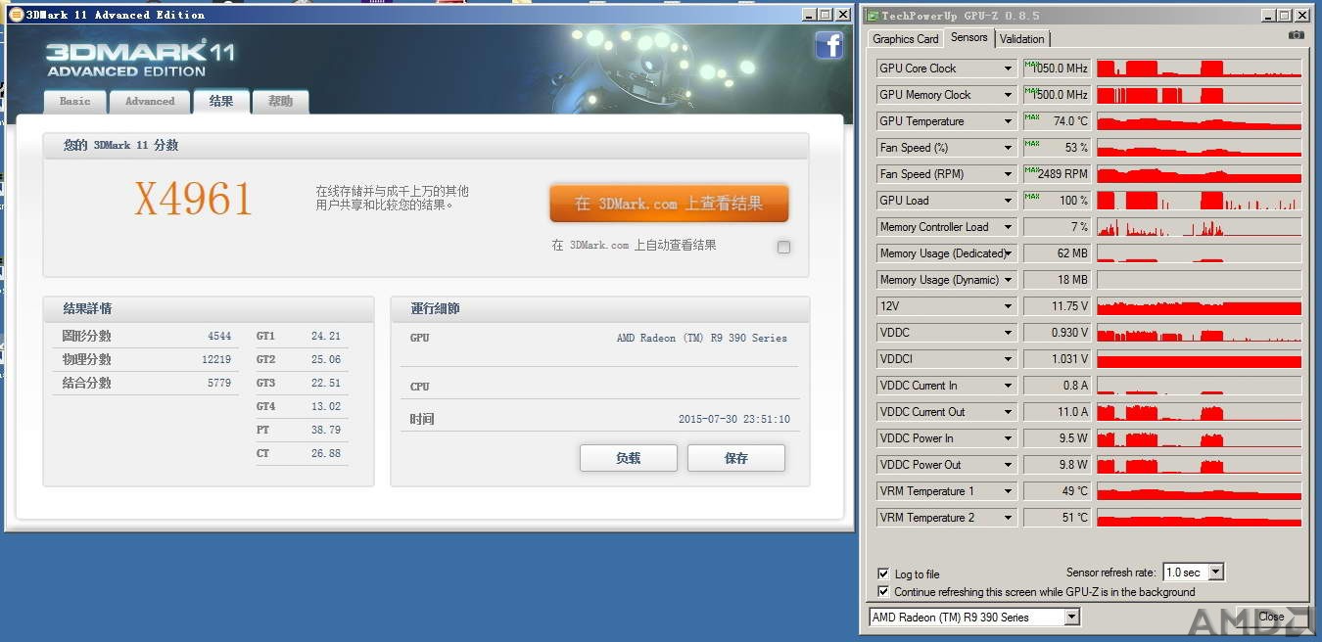Open the VDDC sensor dropdown
The height and width of the screenshot is (642, 1322).
point(1008,333)
